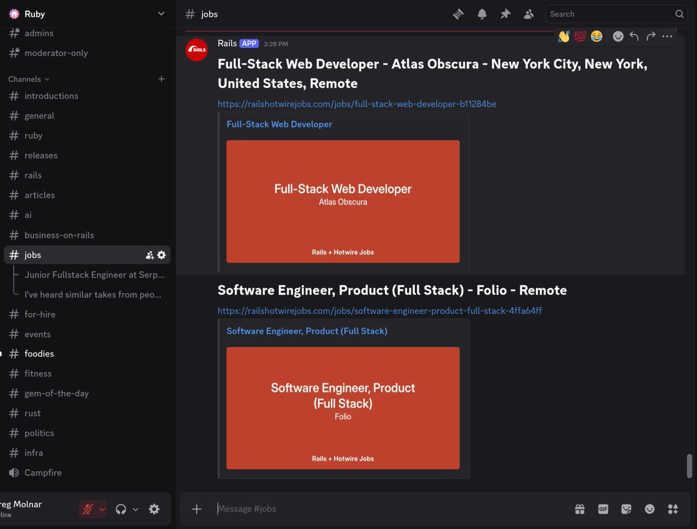The width and height of the screenshot is (697, 529).
Task: Open jobs channel settings gear
Action: pos(161,255)
